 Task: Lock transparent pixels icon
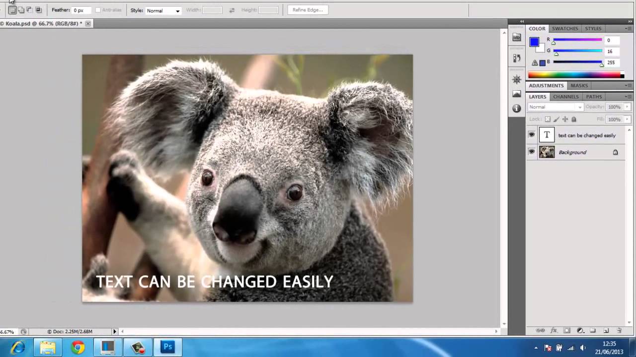[x=548, y=119]
